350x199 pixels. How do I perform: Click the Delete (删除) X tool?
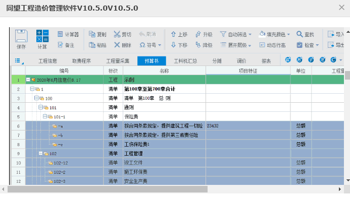tap(122, 45)
